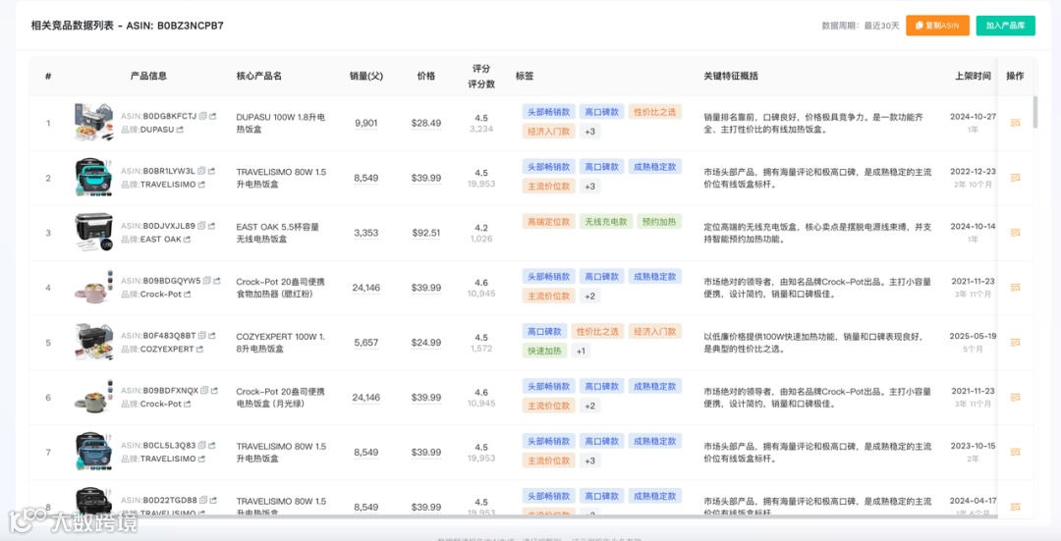1061x541 pixels.
Task: Select 销量(父) column header
Action: click(366, 77)
